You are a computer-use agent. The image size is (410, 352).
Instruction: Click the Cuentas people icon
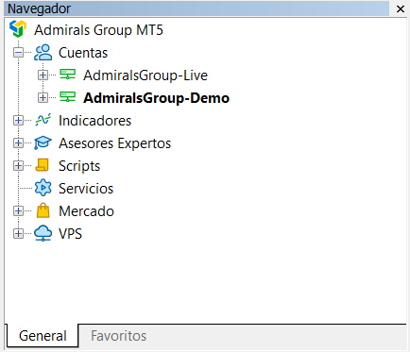click(43, 52)
